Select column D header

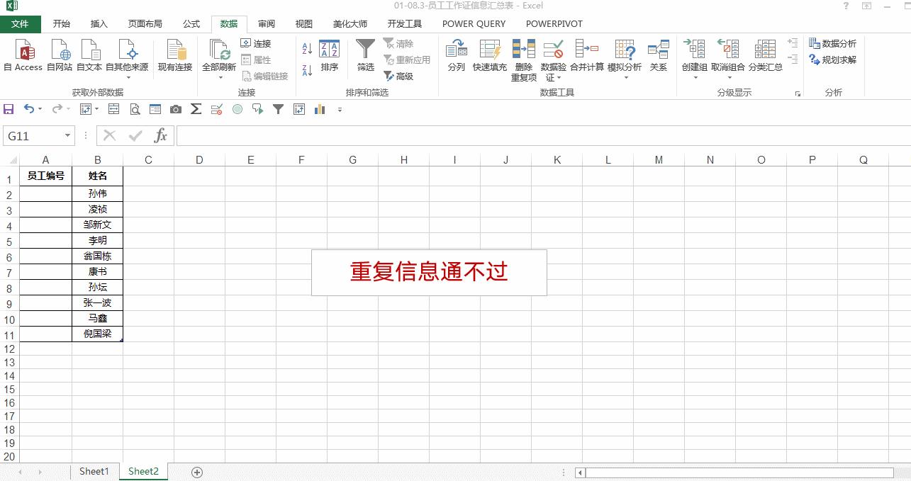point(199,160)
